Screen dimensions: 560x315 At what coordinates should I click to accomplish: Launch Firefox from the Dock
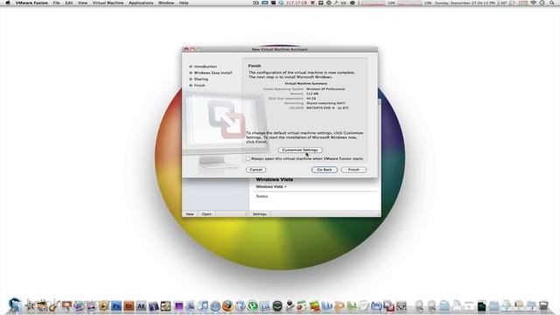click(x=227, y=306)
